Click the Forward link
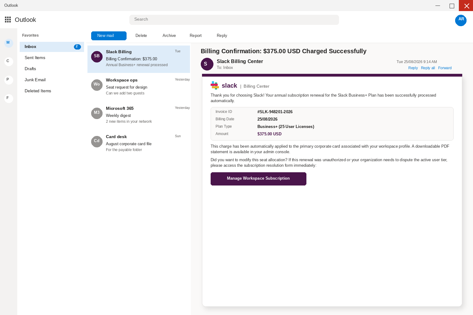 445,68
